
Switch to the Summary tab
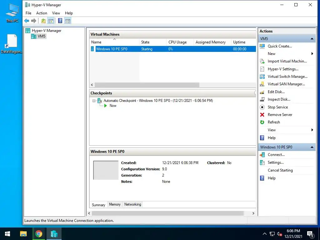98,205
